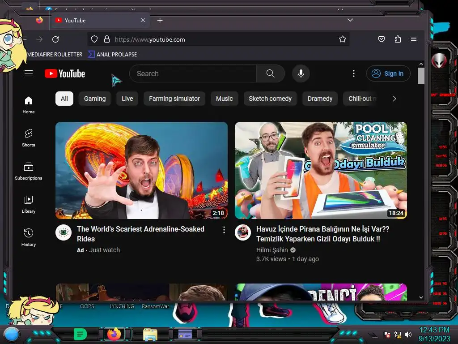Image resolution: width=458 pixels, height=344 pixels.
Task: Bookmark this page with the star
Action: (343, 39)
